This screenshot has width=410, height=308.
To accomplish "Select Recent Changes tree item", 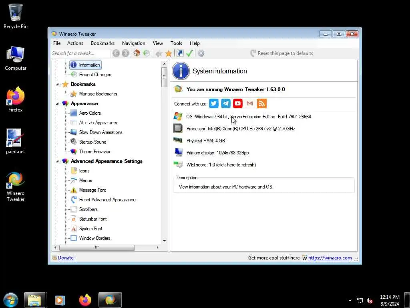I will coord(95,75).
